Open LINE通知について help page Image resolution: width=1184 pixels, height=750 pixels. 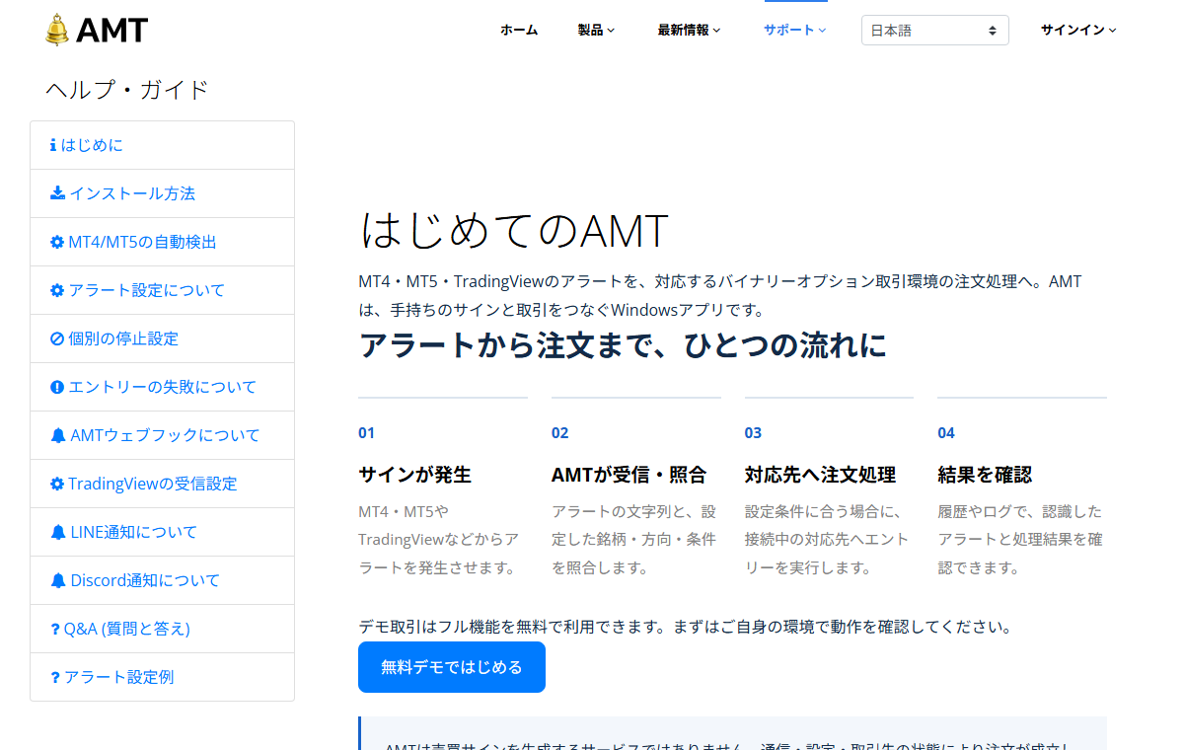[x=163, y=532]
